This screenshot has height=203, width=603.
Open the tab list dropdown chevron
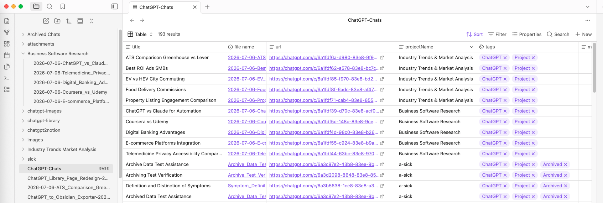588,7
